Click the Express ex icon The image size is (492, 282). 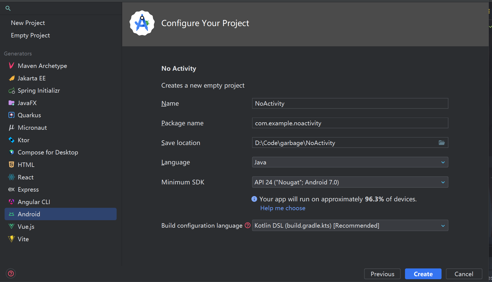11,189
